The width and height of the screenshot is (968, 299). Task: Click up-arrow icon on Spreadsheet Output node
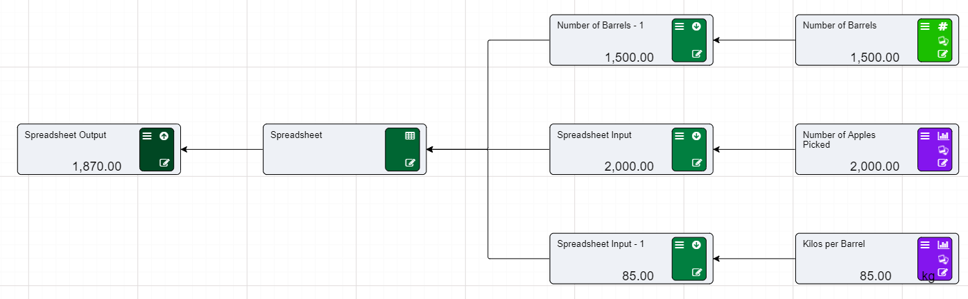click(164, 136)
